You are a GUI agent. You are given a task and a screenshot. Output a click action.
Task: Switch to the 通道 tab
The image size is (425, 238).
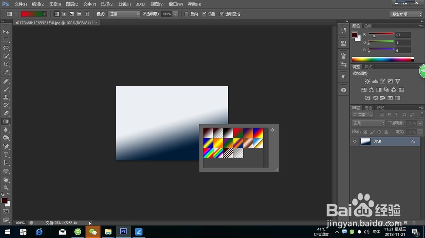(x=368, y=108)
